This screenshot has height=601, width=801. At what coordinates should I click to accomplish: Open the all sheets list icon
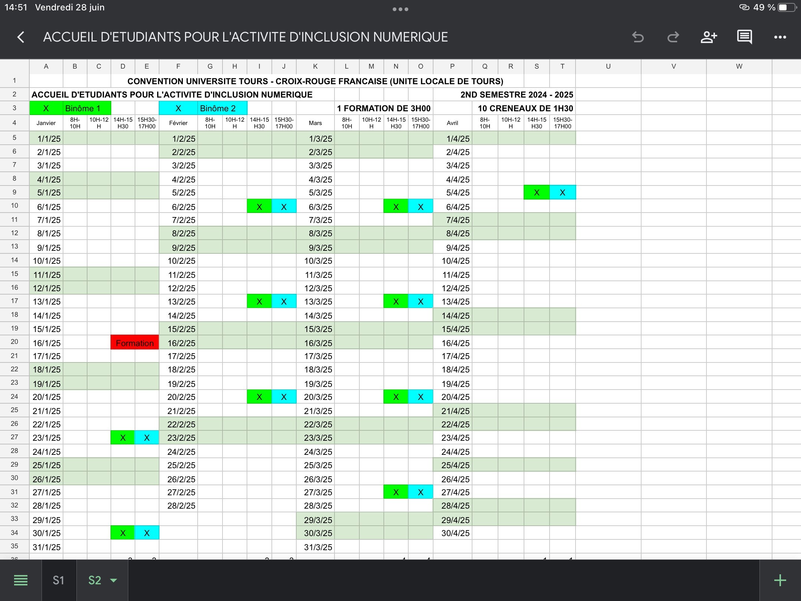21,580
